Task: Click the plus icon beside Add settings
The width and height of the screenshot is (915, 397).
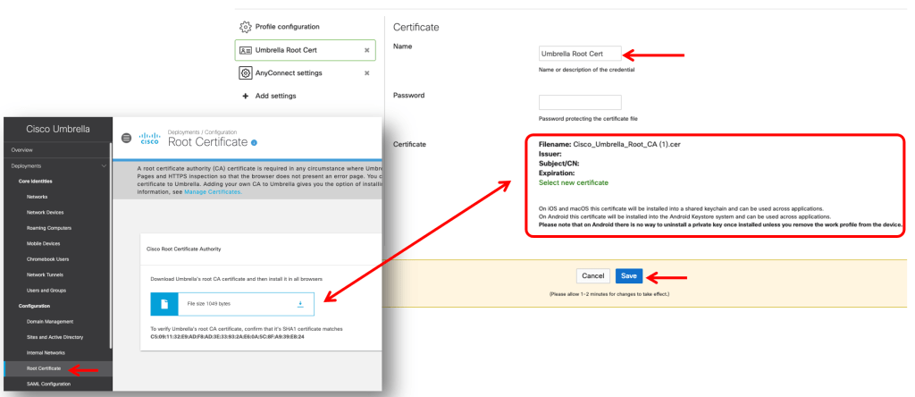Action: pos(245,96)
